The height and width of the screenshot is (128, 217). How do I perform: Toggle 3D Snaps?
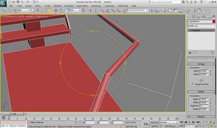(102, 11)
